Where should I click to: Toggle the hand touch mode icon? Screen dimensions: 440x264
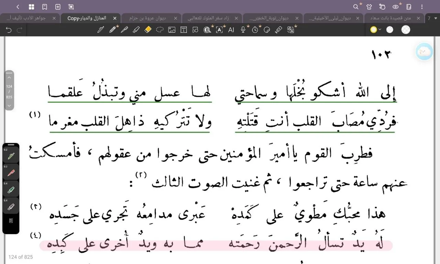382,7
